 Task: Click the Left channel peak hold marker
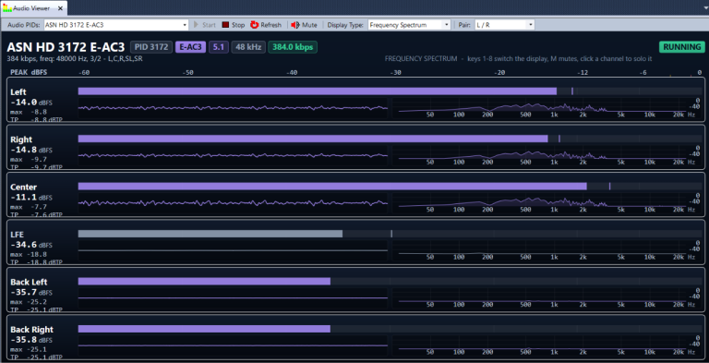[572, 91]
